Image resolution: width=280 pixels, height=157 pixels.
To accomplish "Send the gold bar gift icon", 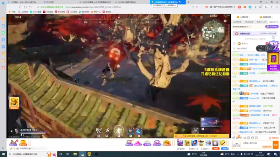I will [x=222, y=143].
